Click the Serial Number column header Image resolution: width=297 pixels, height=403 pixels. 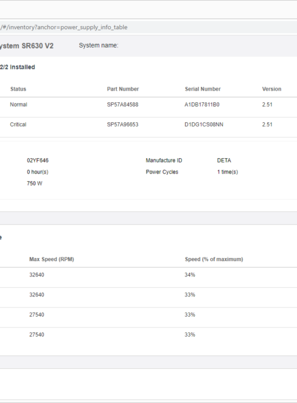tap(202, 89)
